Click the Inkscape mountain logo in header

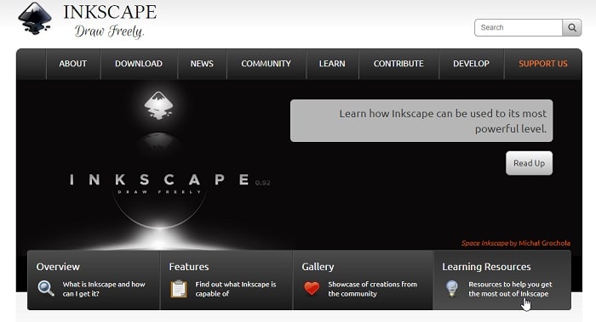point(35,18)
